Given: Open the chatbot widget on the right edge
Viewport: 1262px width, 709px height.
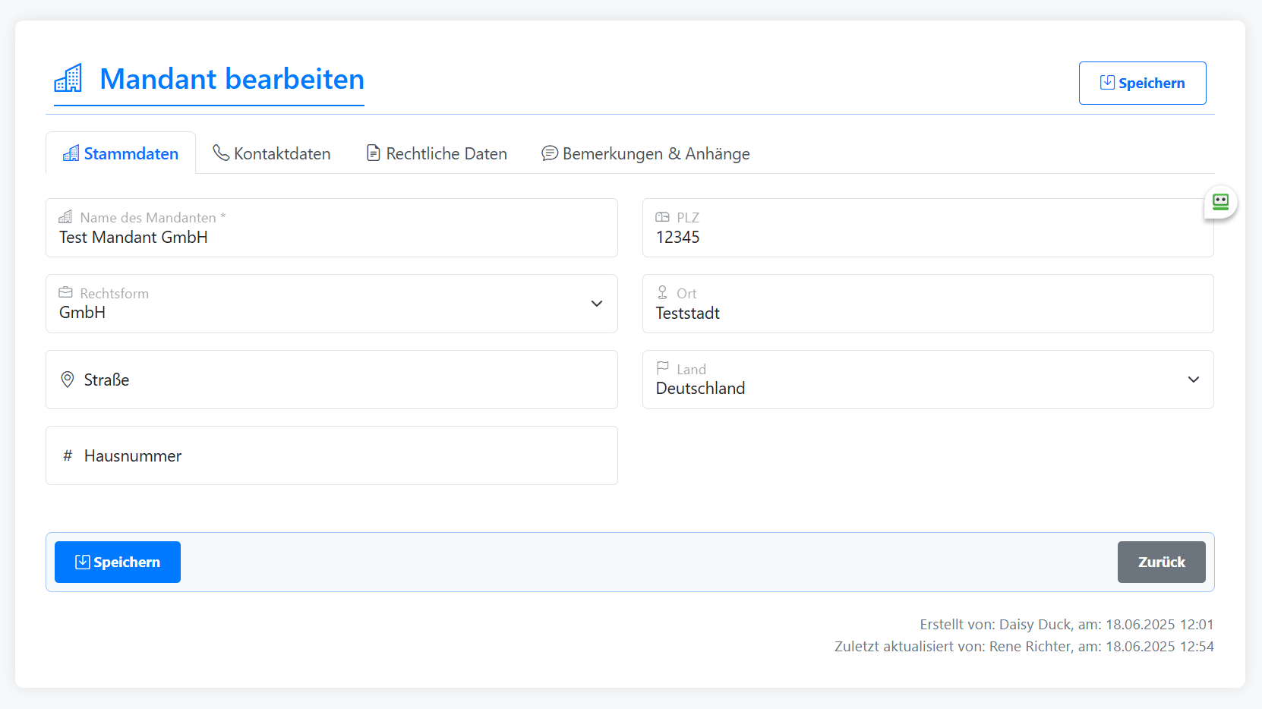Looking at the screenshot, I should coord(1220,202).
